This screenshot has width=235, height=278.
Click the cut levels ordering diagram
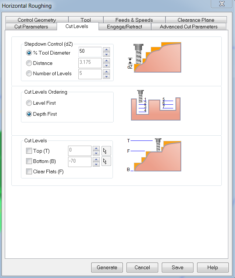pyautogui.click(x=156, y=105)
